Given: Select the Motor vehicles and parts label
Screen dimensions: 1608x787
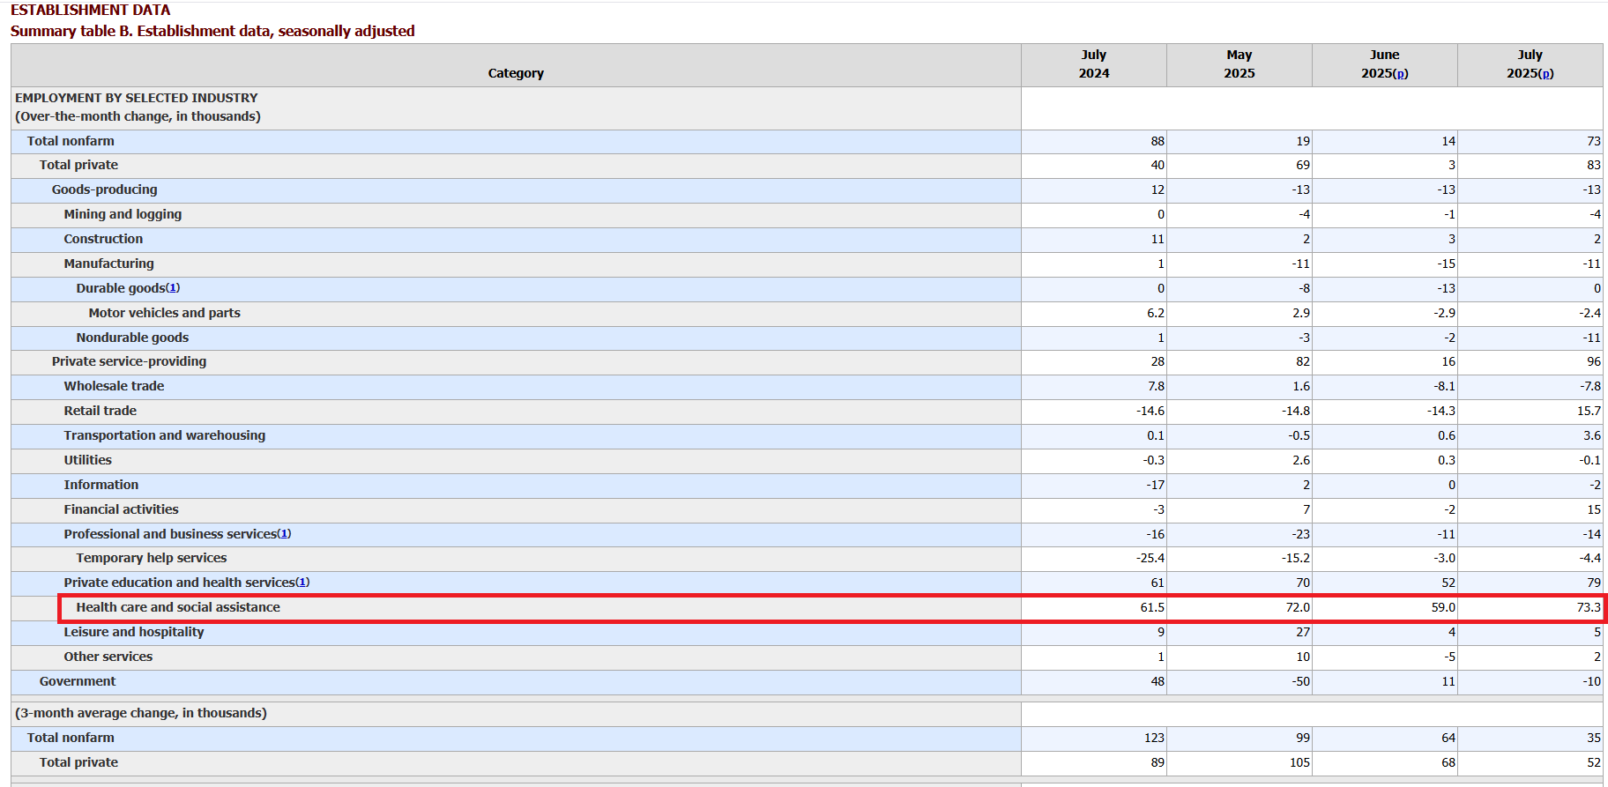Looking at the screenshot, I should click(x=164, y=313).
